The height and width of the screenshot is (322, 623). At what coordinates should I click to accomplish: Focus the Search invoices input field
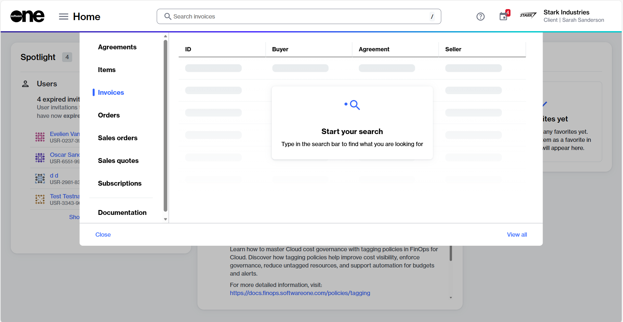(299, 17)
